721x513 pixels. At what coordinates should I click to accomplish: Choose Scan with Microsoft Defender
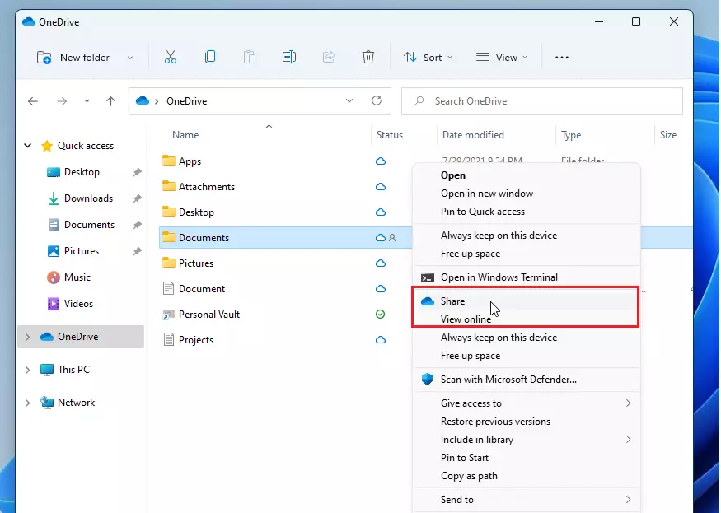(x=527, y=380)
